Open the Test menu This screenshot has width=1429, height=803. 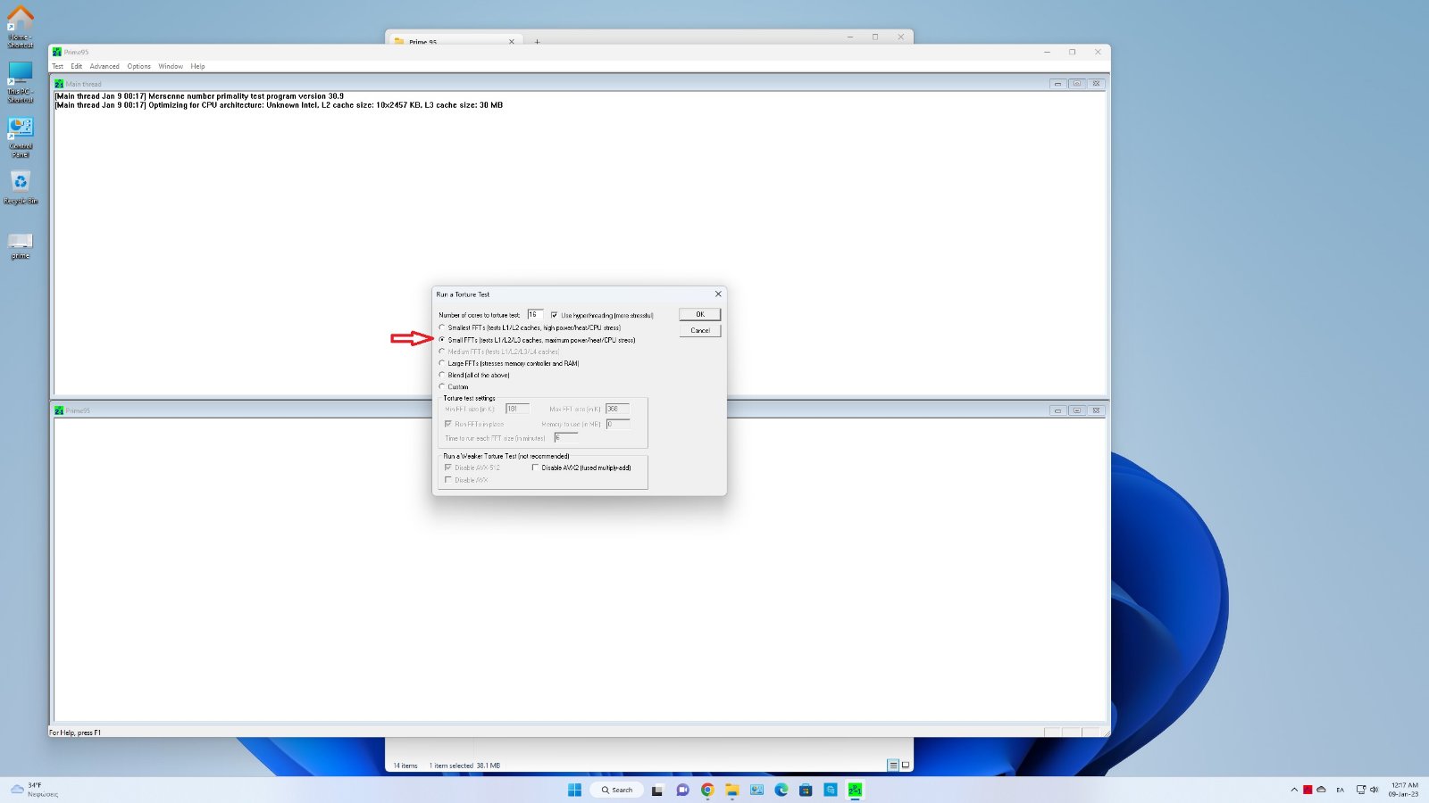point(58,66)
